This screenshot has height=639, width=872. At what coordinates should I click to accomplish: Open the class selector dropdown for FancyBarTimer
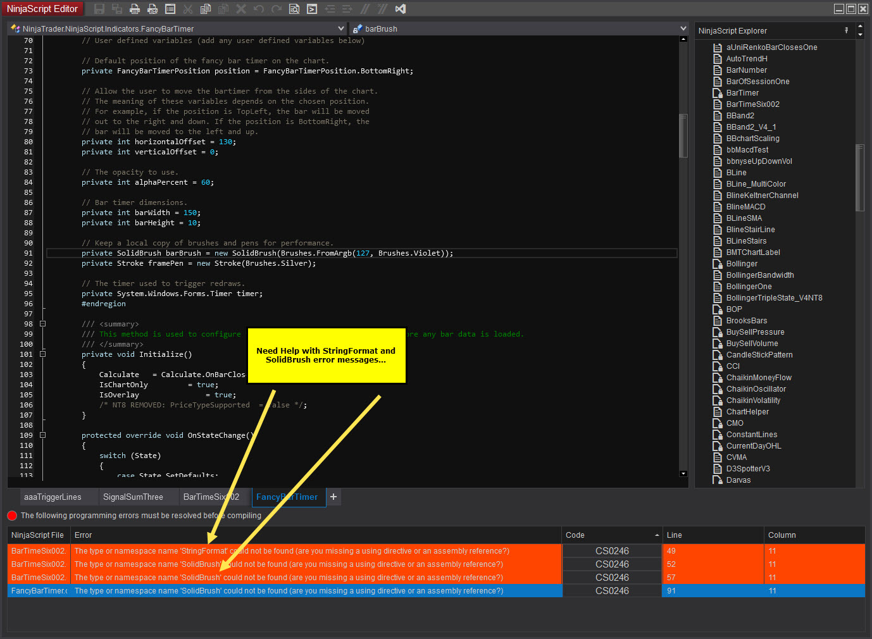pos(341,28)
